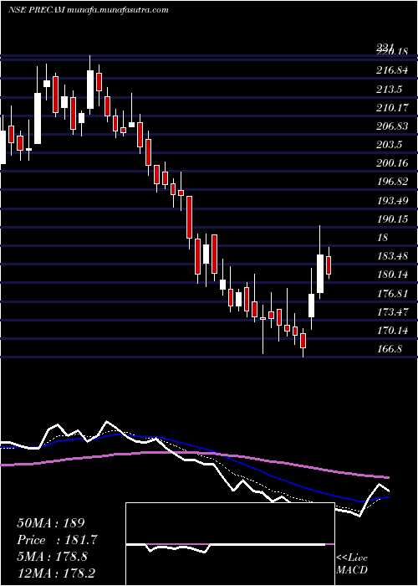Click the 176.81 price level label

tap(392, 293)
